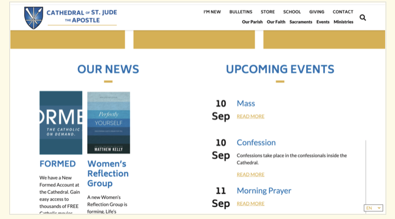The width and height of the screenshot is (395, 219).
Task: Navigate to the CONTACT page
Action: pyautogui.click(x=343, y=11)
